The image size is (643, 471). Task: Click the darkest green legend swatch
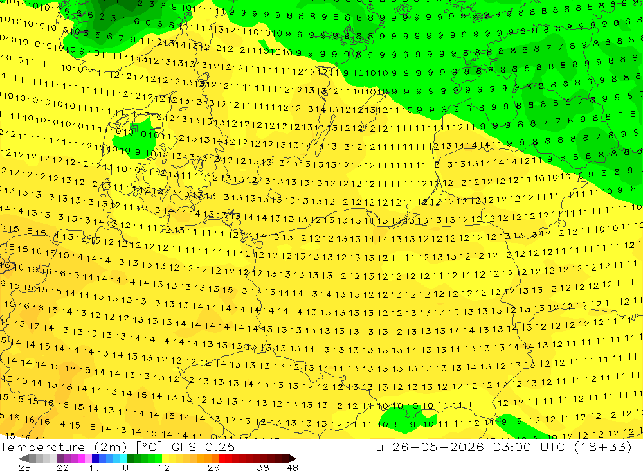coord(131,458)
